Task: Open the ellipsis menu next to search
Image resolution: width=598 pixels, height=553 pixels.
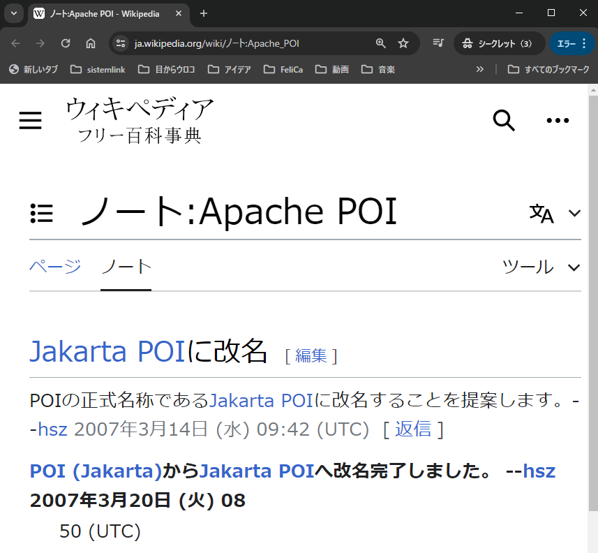Action: click(558, 120)
